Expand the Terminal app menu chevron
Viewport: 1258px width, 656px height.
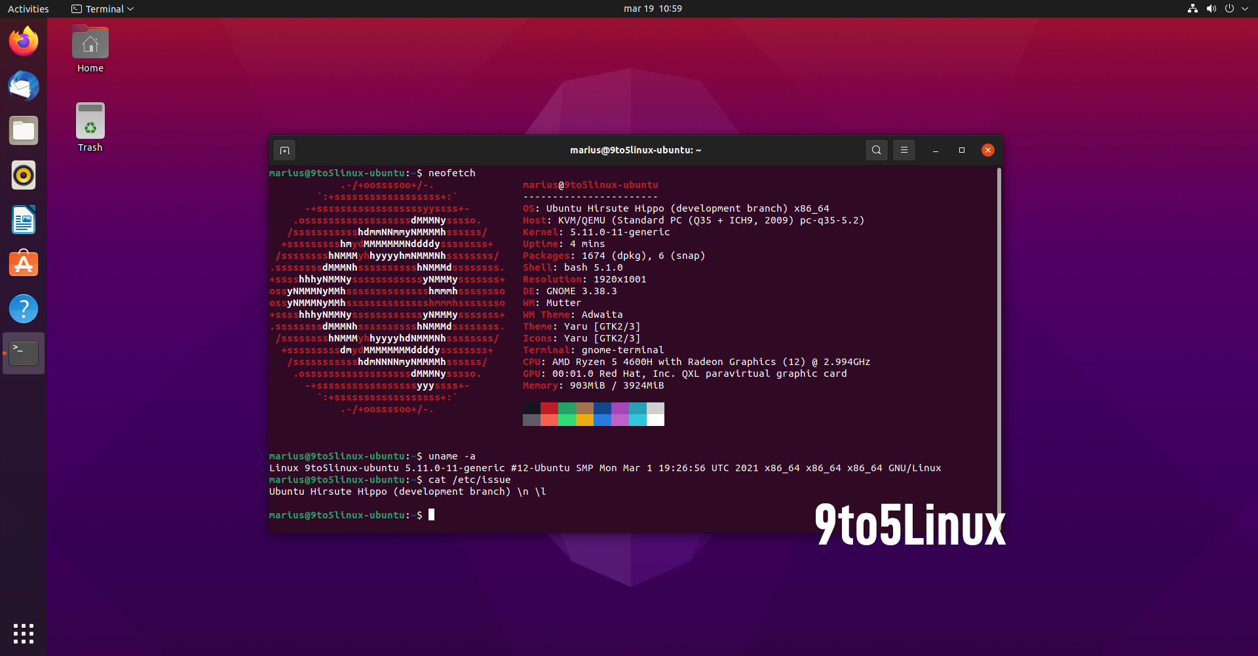coord(129,9)
